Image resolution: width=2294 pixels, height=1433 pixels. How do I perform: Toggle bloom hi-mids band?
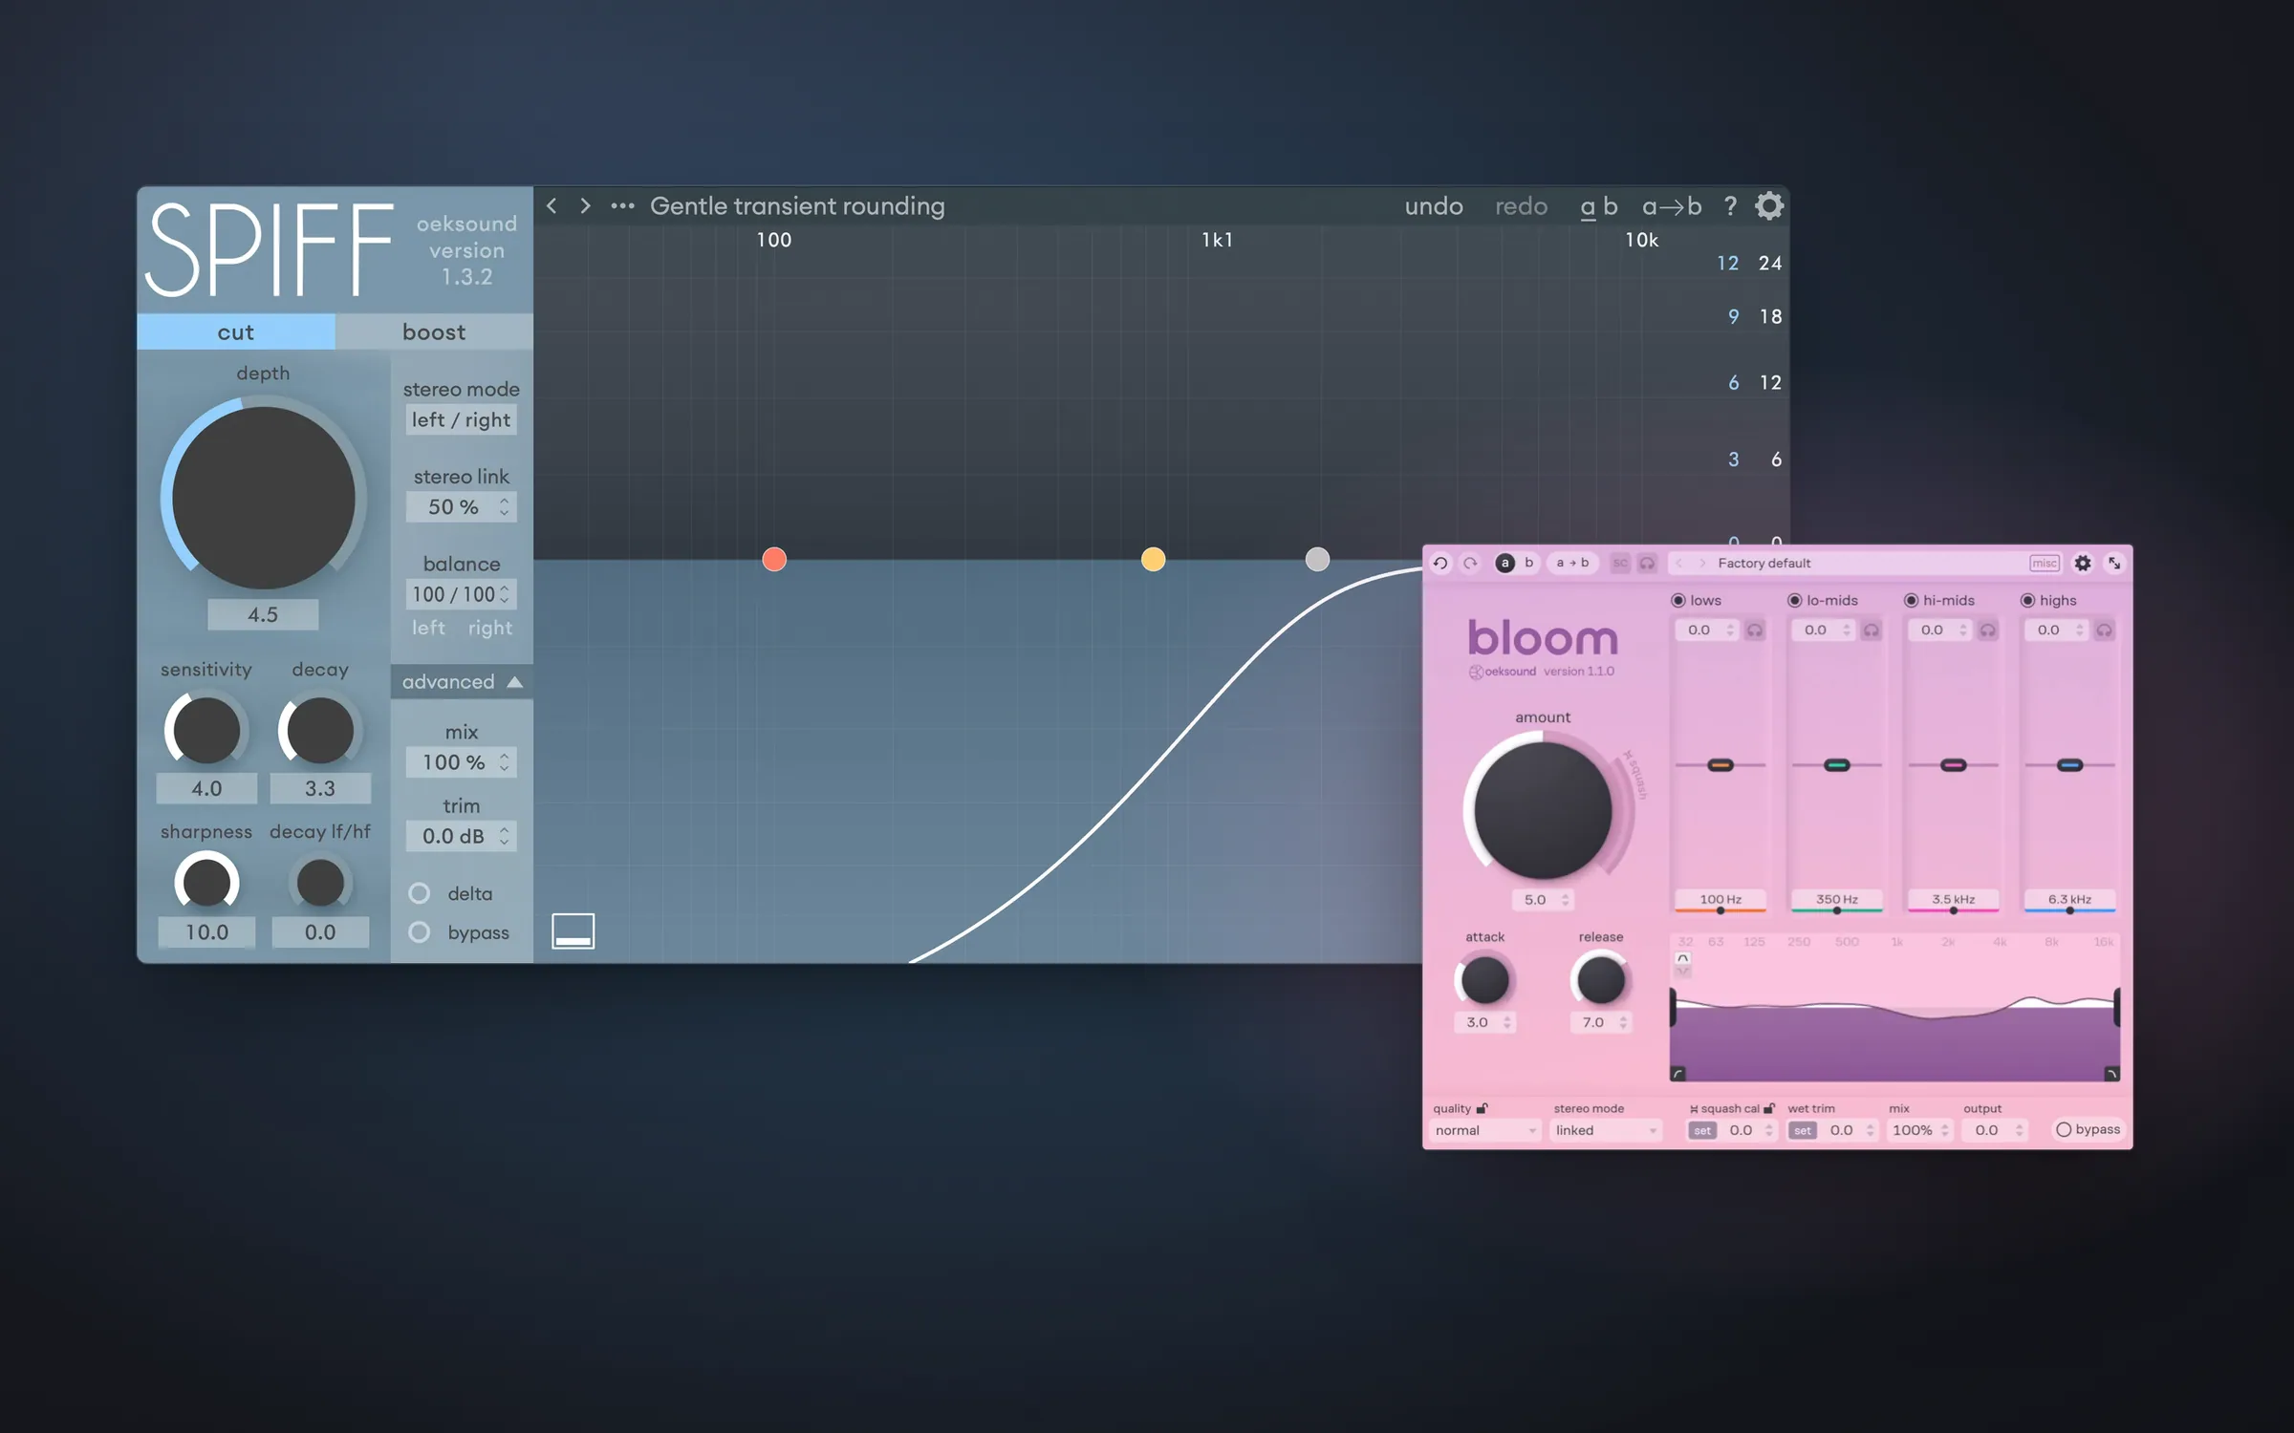pyautogui.click(x=1911, y=600)
